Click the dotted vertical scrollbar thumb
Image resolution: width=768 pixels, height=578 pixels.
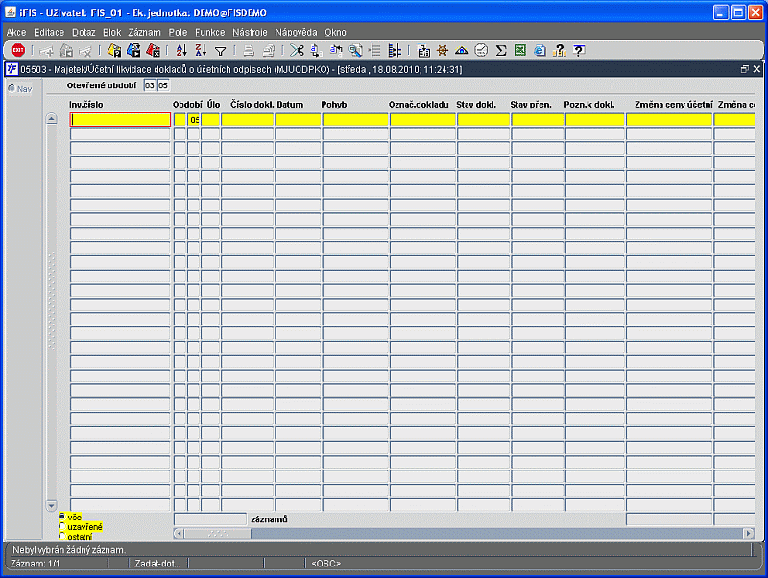click(52, 301)
